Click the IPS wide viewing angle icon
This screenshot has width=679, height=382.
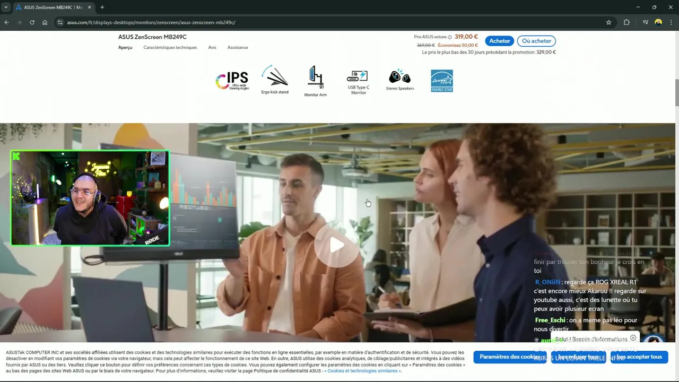[x=232, y=81]
